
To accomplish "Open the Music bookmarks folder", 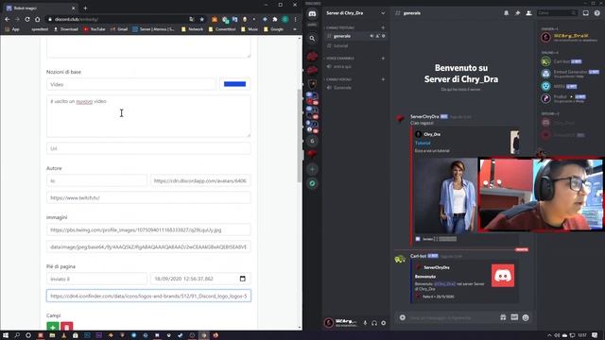I will (x=250, y=29).
